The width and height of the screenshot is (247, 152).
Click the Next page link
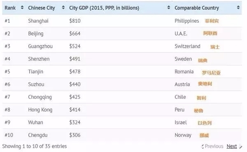coord(232,146)
